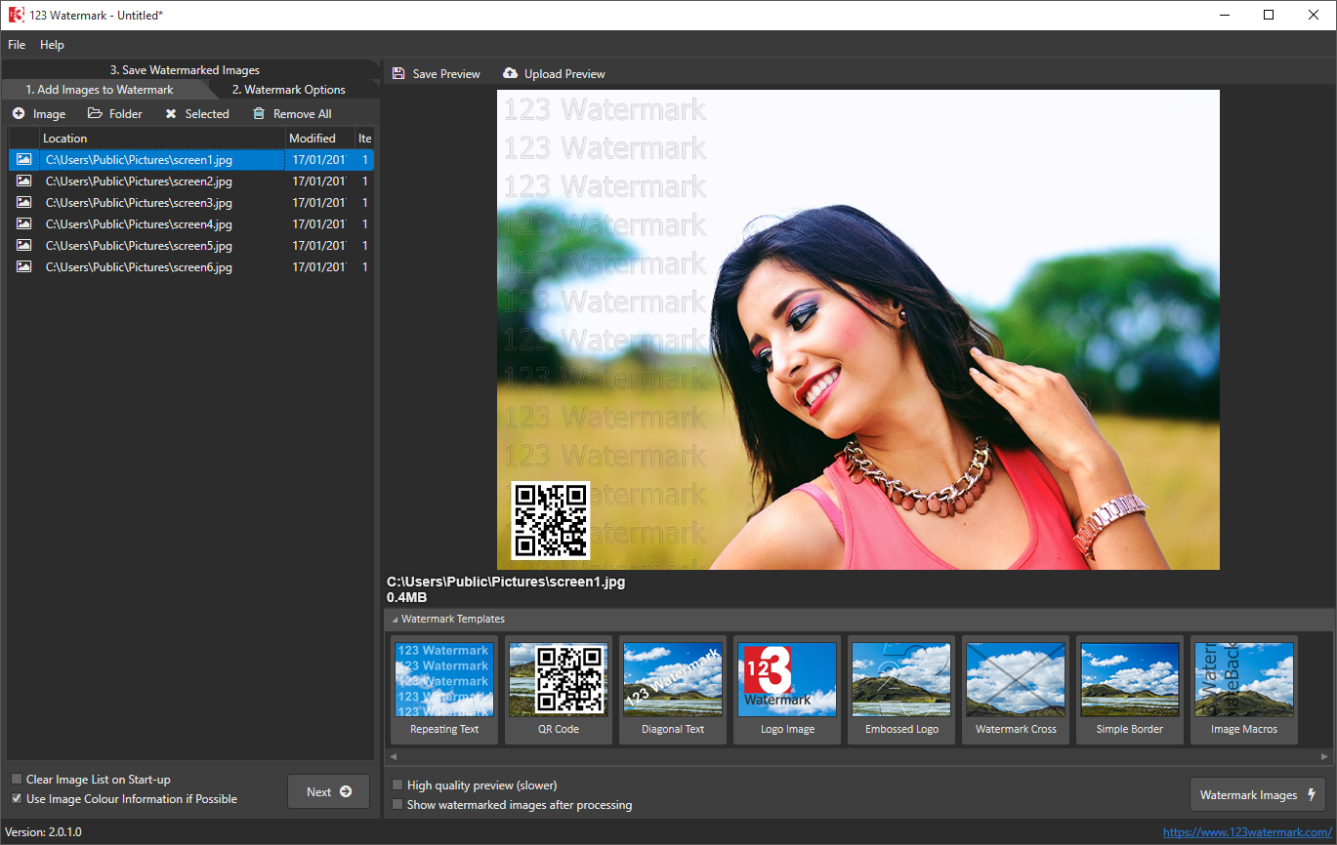Viewport: 1337px width, 845px height.
Task: Click the Remove Selected cross icon
Action: click(171, 114)
